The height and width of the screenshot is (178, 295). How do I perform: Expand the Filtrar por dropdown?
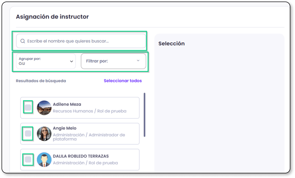pos(114,61)
